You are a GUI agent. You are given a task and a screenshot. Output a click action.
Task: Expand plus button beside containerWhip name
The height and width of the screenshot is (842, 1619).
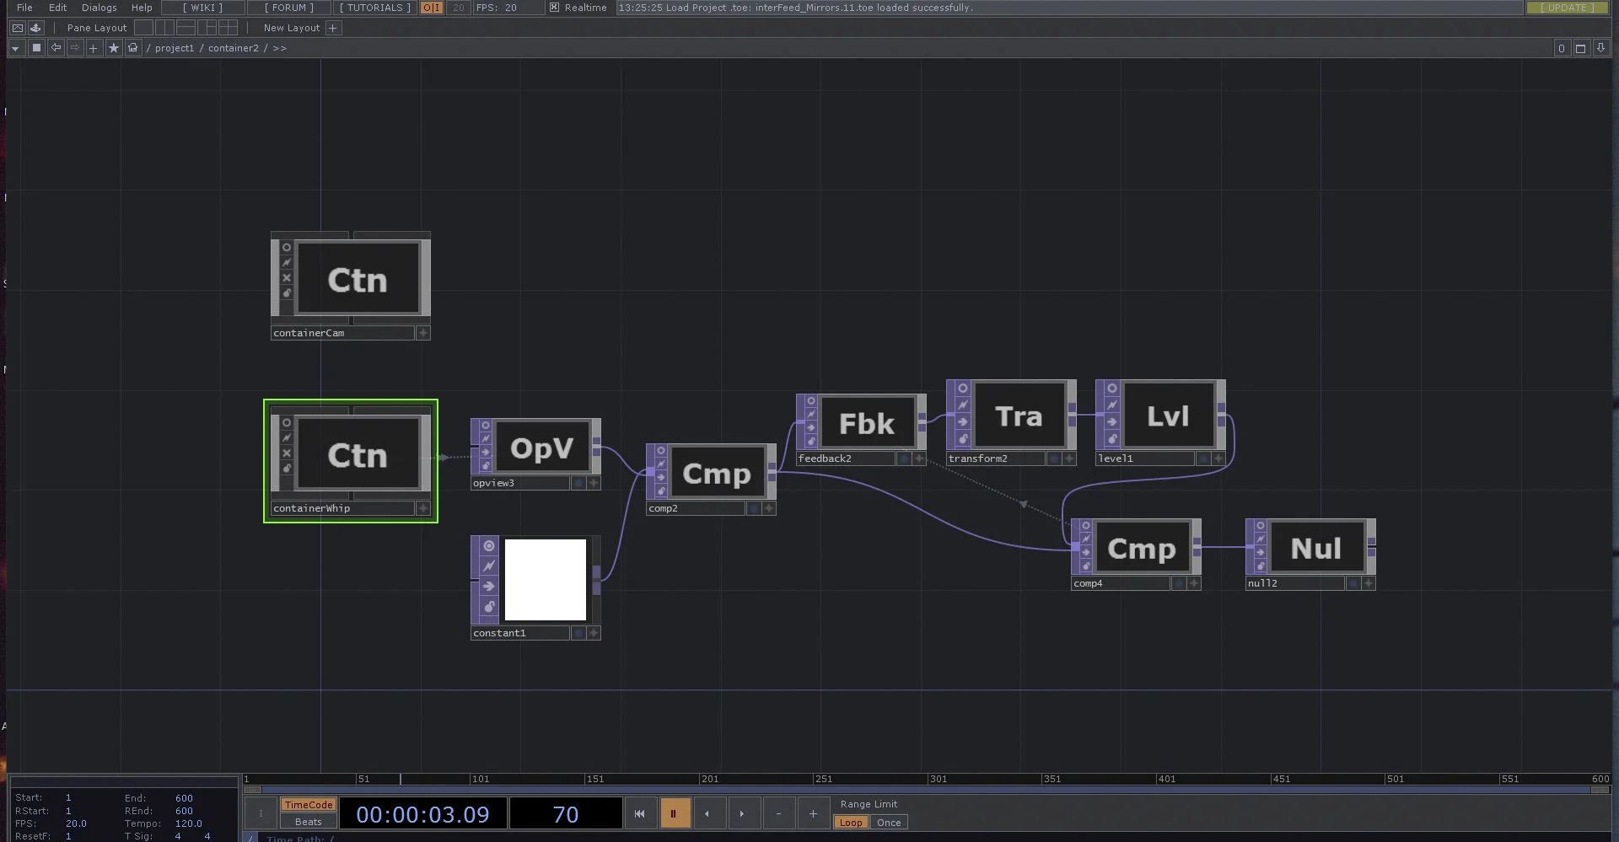(x=423, y=508)
